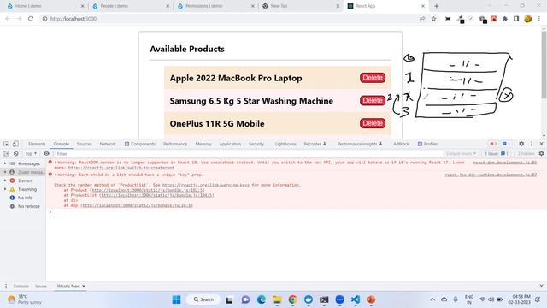
Task: Open the Elements DevTools tab
Action: (37, 144)
